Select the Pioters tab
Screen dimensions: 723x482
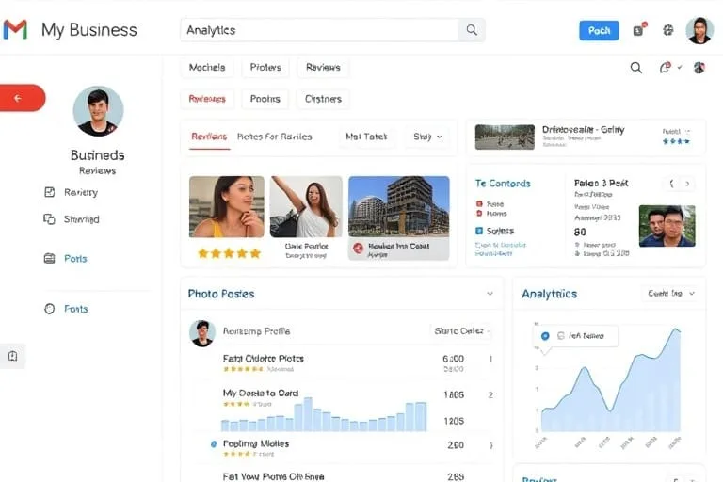click(x=265, y=68)
